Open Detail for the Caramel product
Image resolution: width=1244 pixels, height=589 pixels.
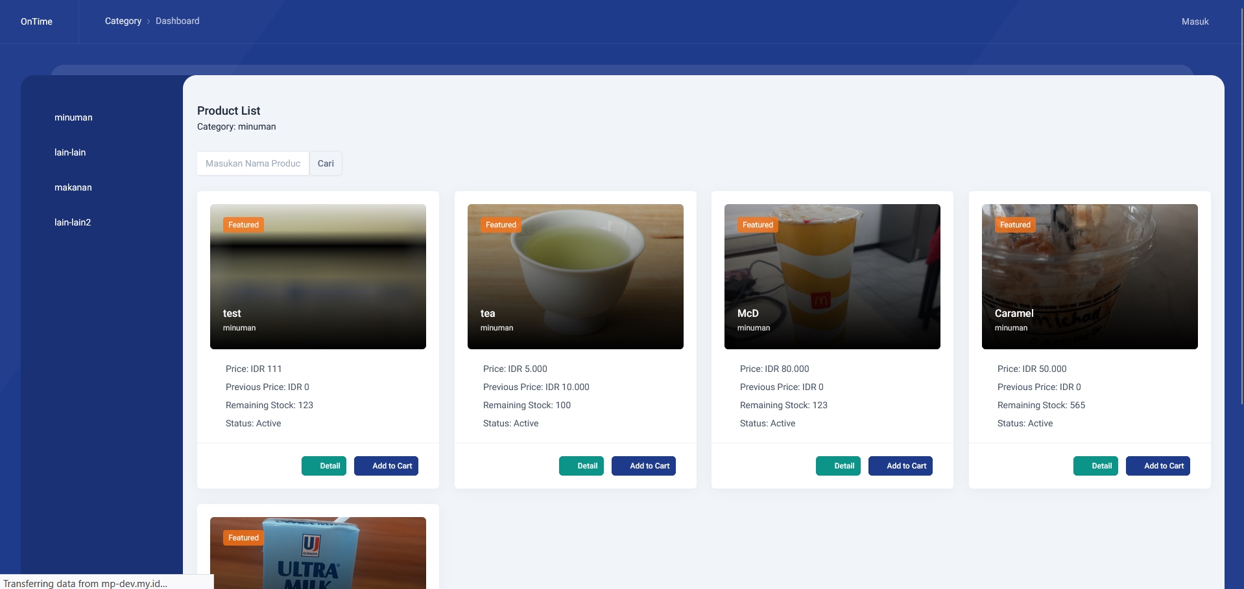[x=1095, y=465]
